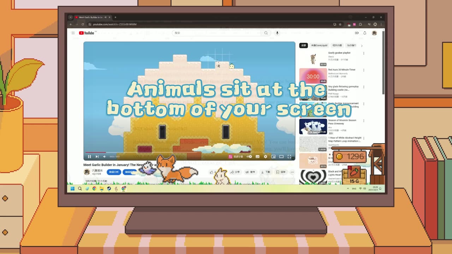Pause the YouTube video
Viewport: 452px width, 254px height.
click(89, 157)
